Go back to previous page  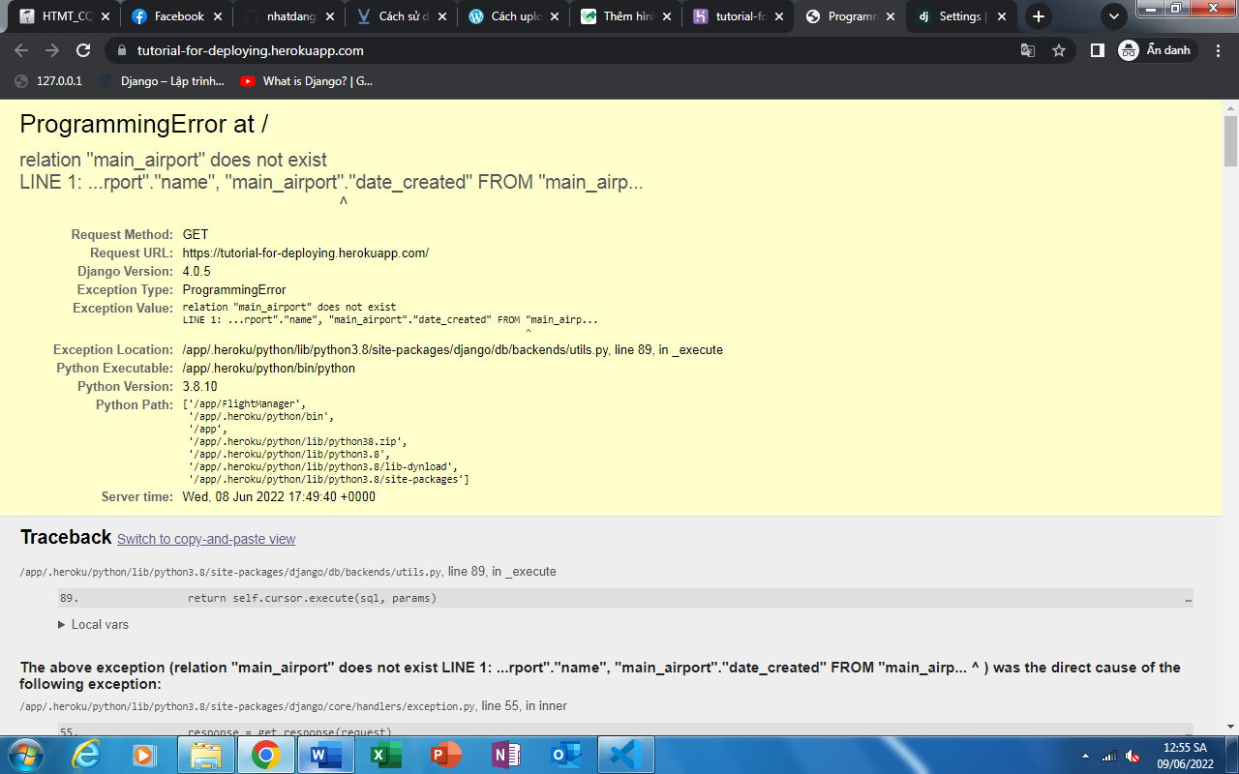point(21,50)
